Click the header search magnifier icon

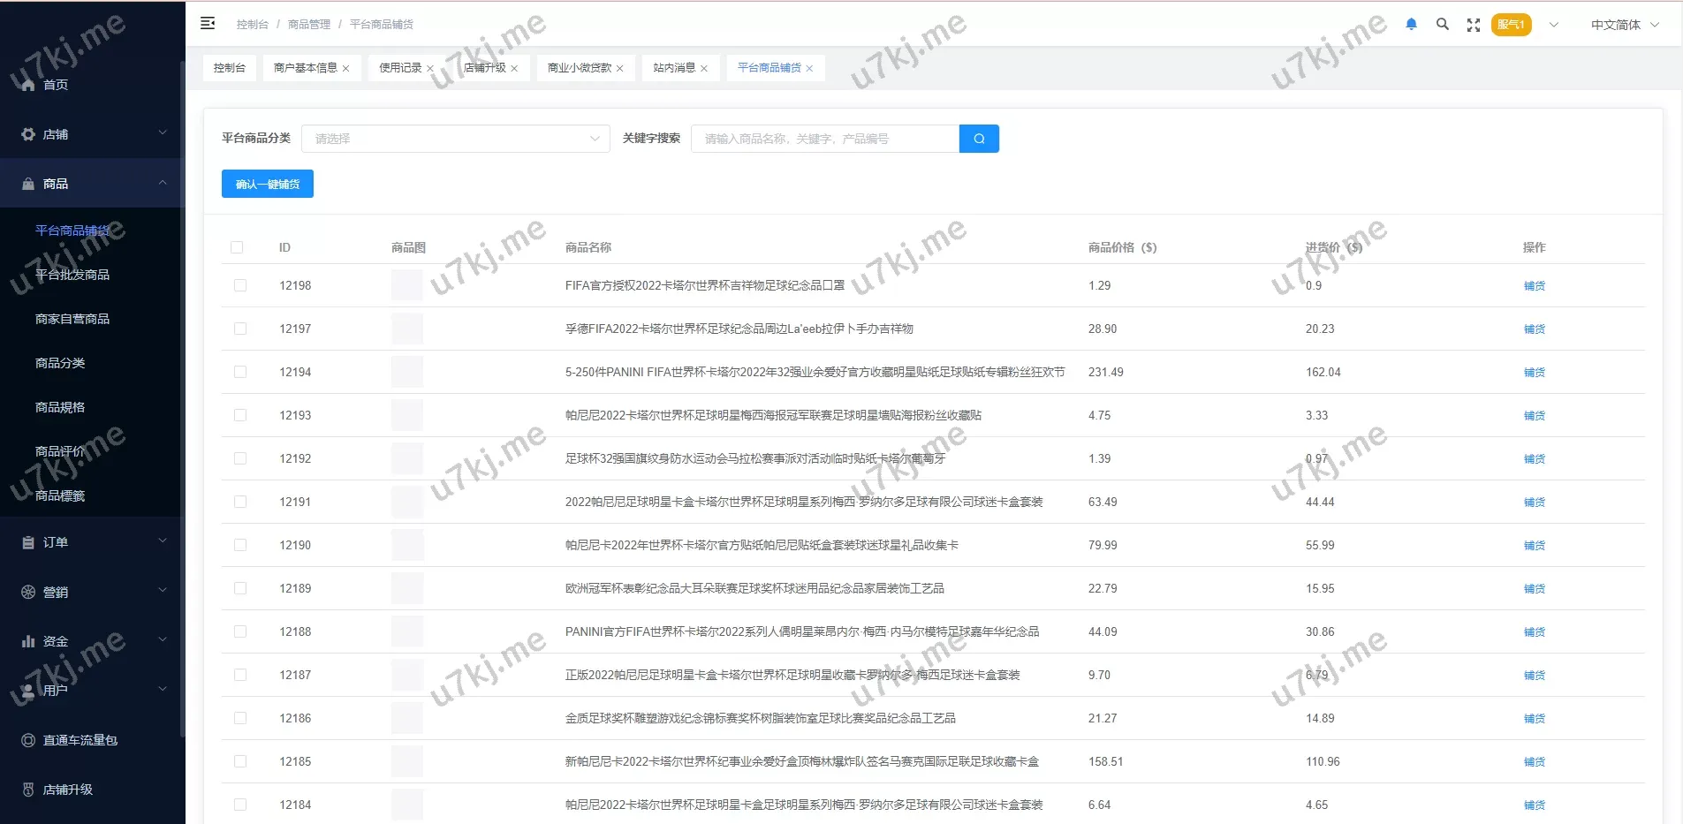point(1442,25)
